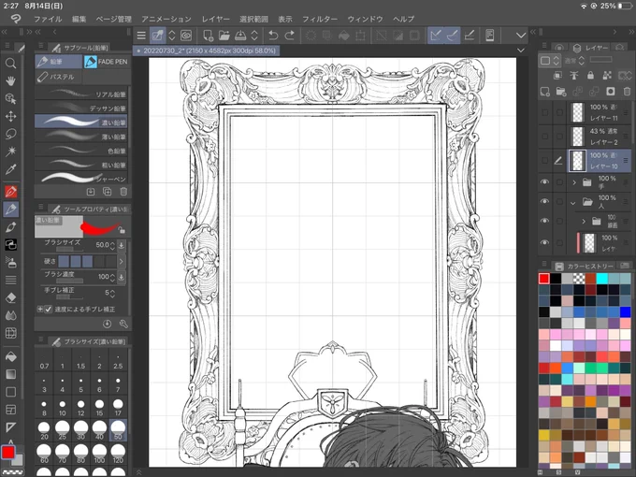Toggle Snap to Ruler in command bar

(x=435, y=36)
